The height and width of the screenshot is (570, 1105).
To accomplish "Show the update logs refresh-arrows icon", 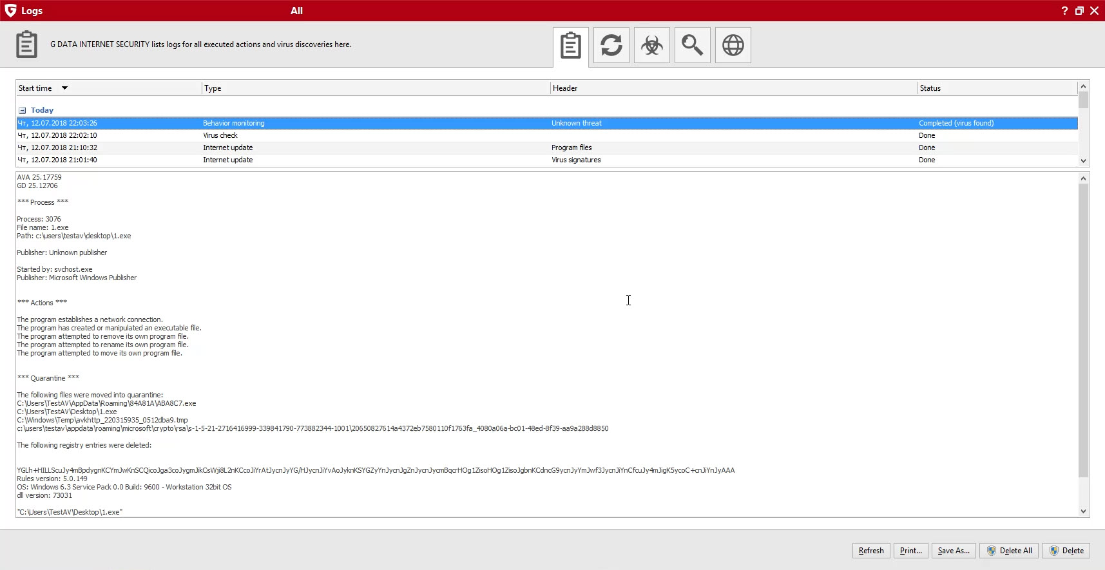I will [611, 45].
